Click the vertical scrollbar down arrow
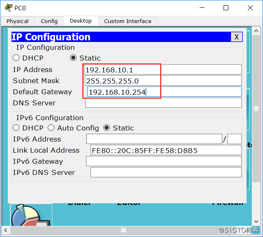This screenshot has width=263, height=237. 256,221
